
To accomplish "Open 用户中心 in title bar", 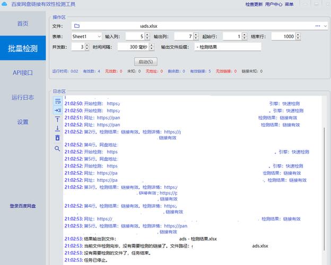I will [274, 4].
